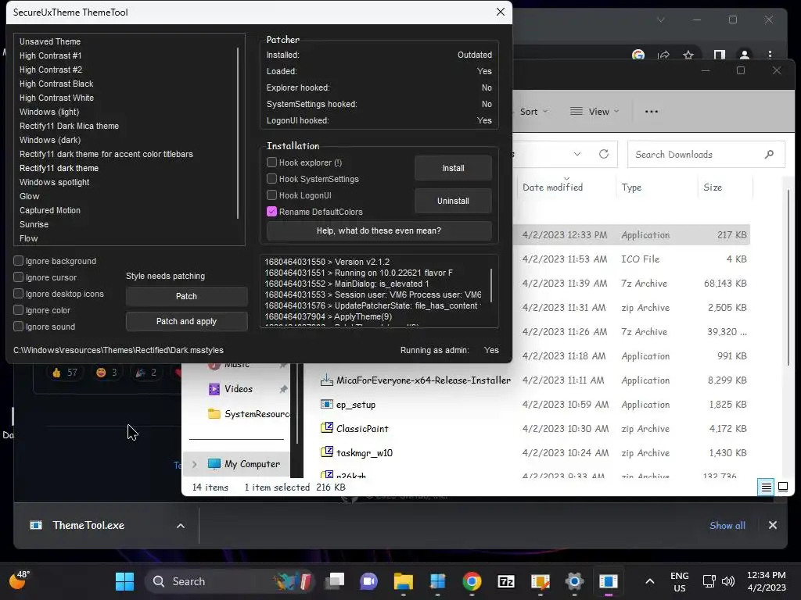Viewport: 801px width, 600px height.
Task: Select the Rectify11 dark theme entry
Action: pos(59,168)
